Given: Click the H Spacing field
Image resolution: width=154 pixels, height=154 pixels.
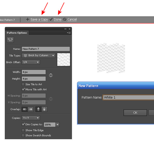Looking at the screenshot, I should pos(34,96).
